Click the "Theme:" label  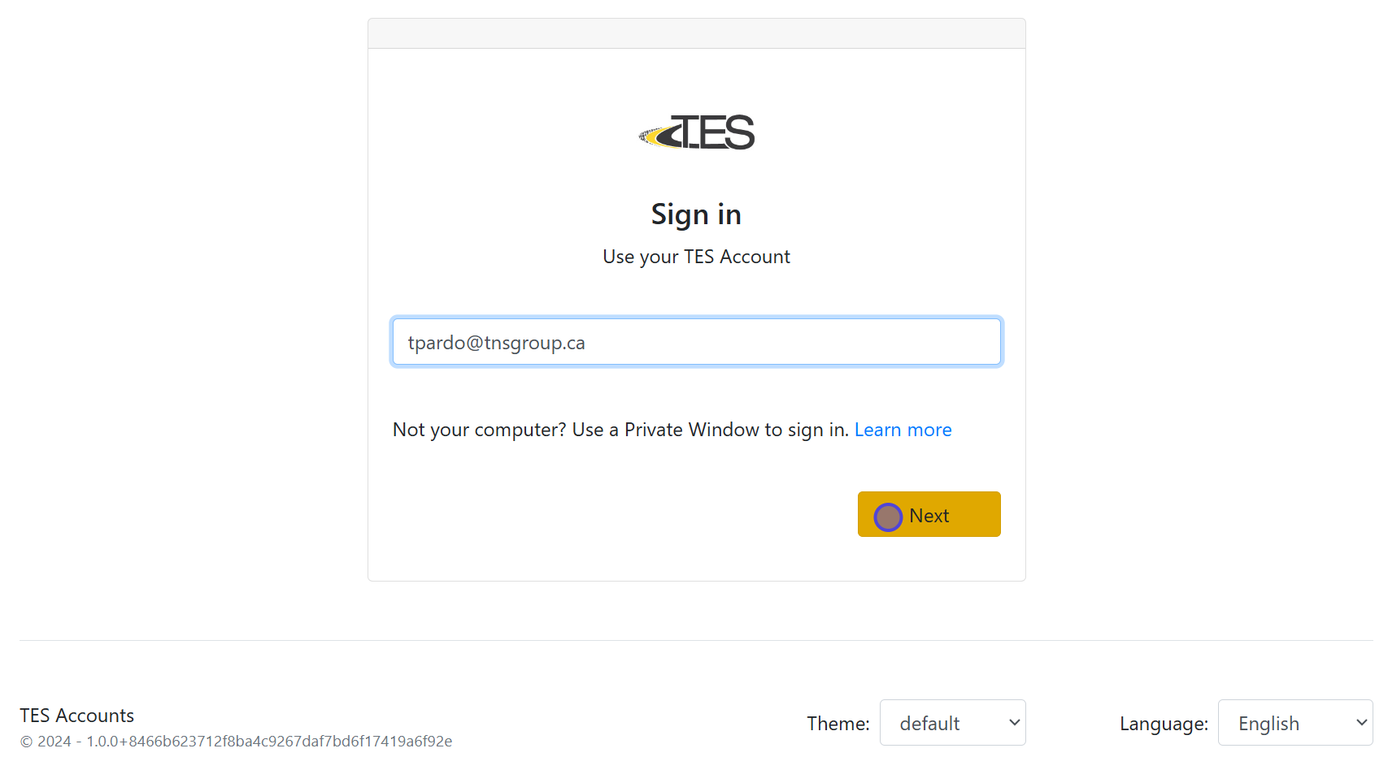pyautogui.click(x=838, y=724)
